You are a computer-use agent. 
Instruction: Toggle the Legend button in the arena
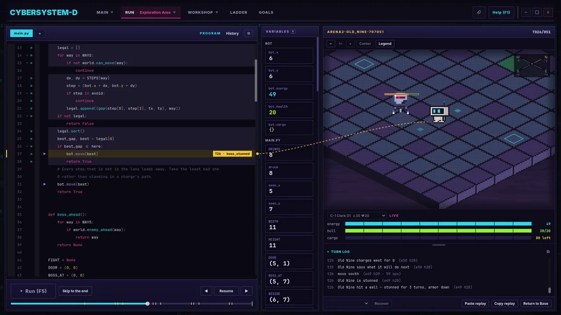tap(385, 43)
